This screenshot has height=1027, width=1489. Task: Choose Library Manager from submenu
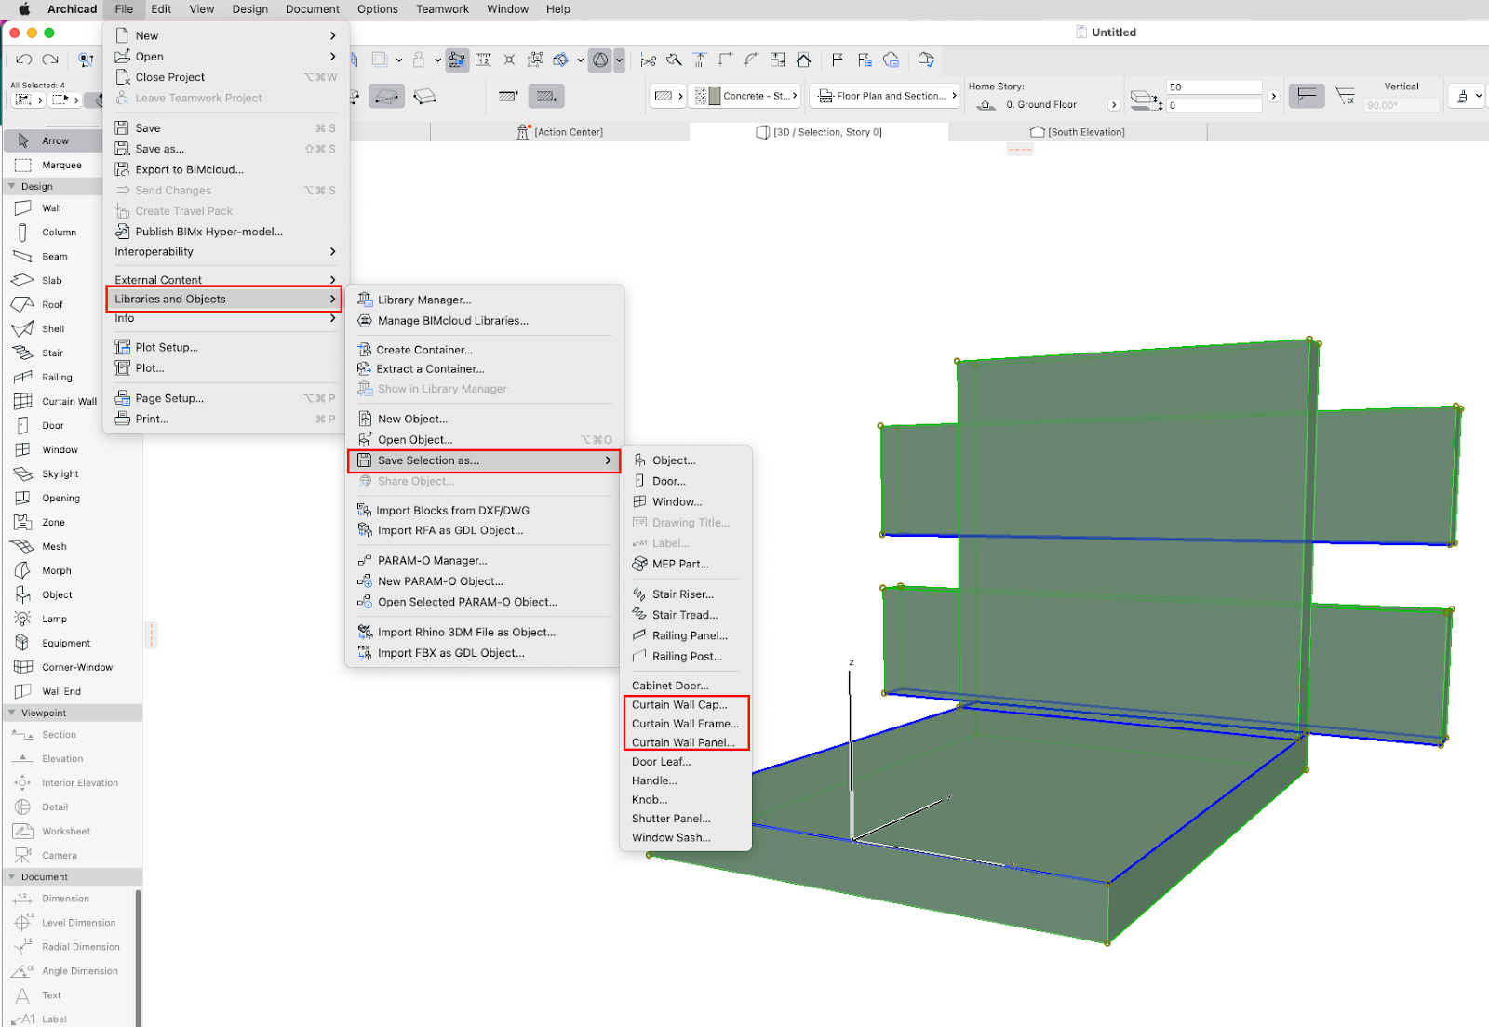[x=424, y=300]
